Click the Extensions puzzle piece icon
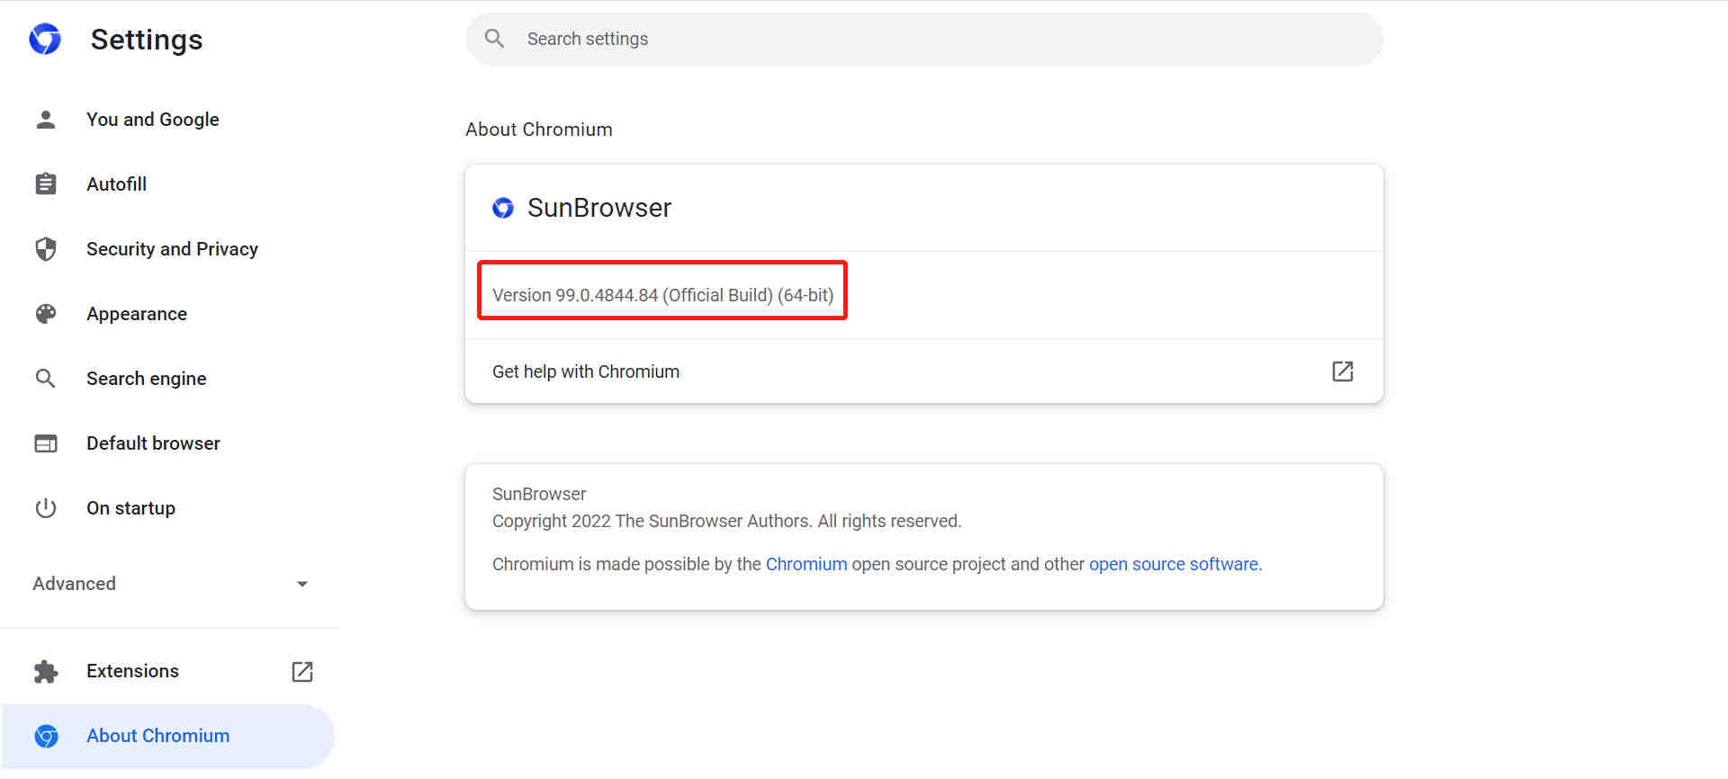The height and width of the screenshot is (779, 1728). click(x=46, y=672)
